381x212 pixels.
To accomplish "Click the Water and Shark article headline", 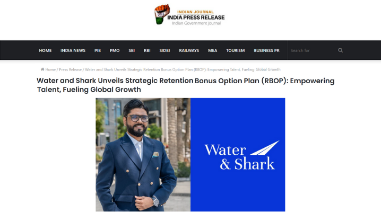I will [186, 85].
